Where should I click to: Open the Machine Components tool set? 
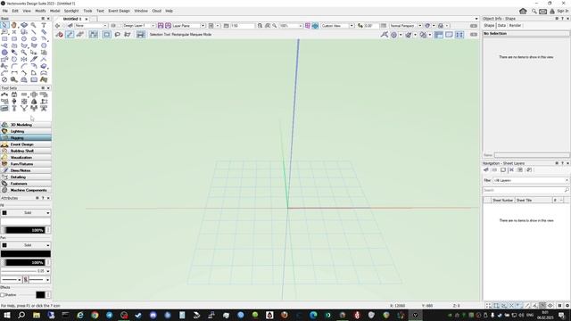click(x=26, y=190)
